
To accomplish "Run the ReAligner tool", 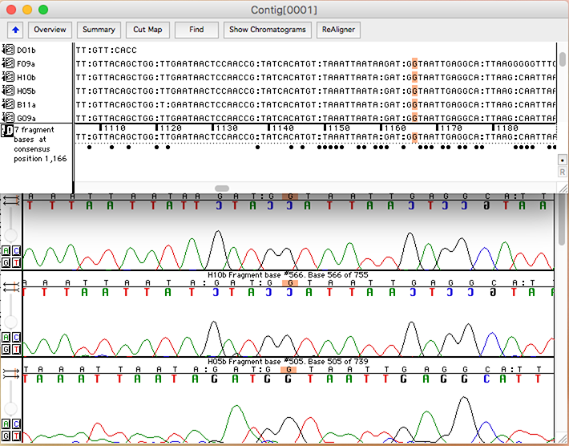I will [x=338, y=30].
